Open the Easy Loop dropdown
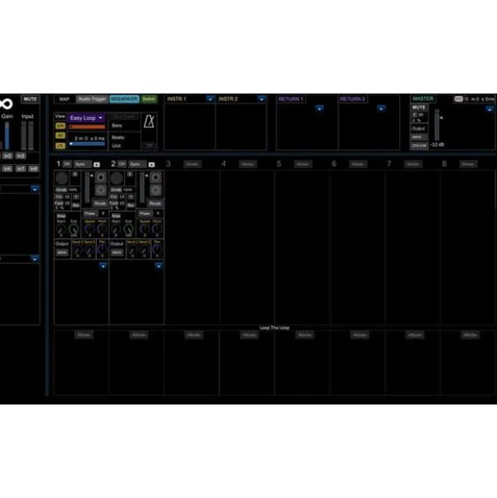The image size is (497, 498). 86,118
